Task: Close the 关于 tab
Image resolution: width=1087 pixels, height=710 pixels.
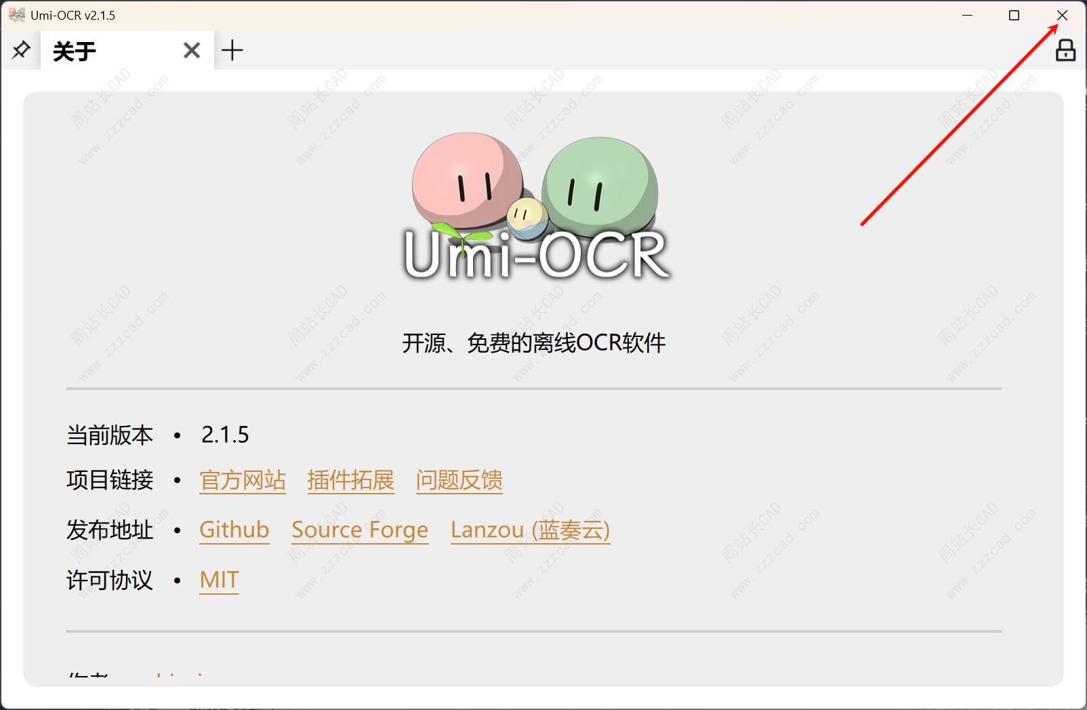Action: click(x=192, y=50)
